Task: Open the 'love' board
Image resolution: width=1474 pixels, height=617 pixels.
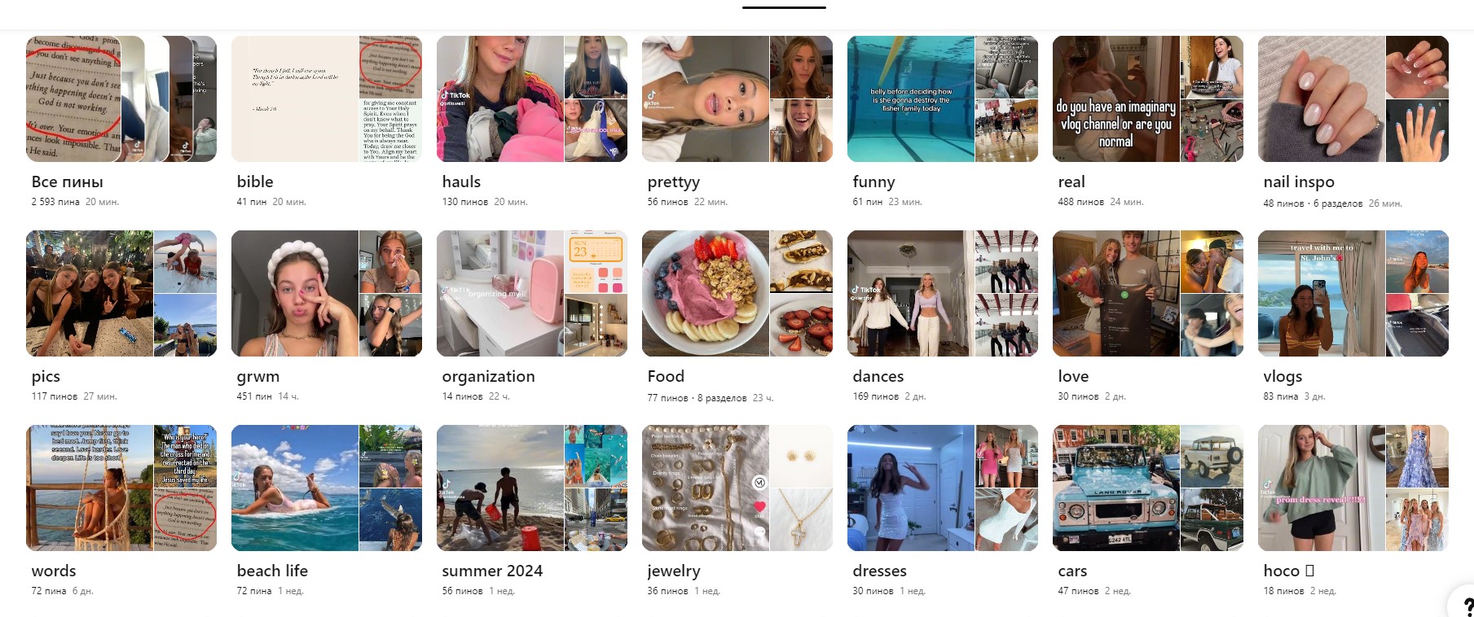Action: (1148, 293)
